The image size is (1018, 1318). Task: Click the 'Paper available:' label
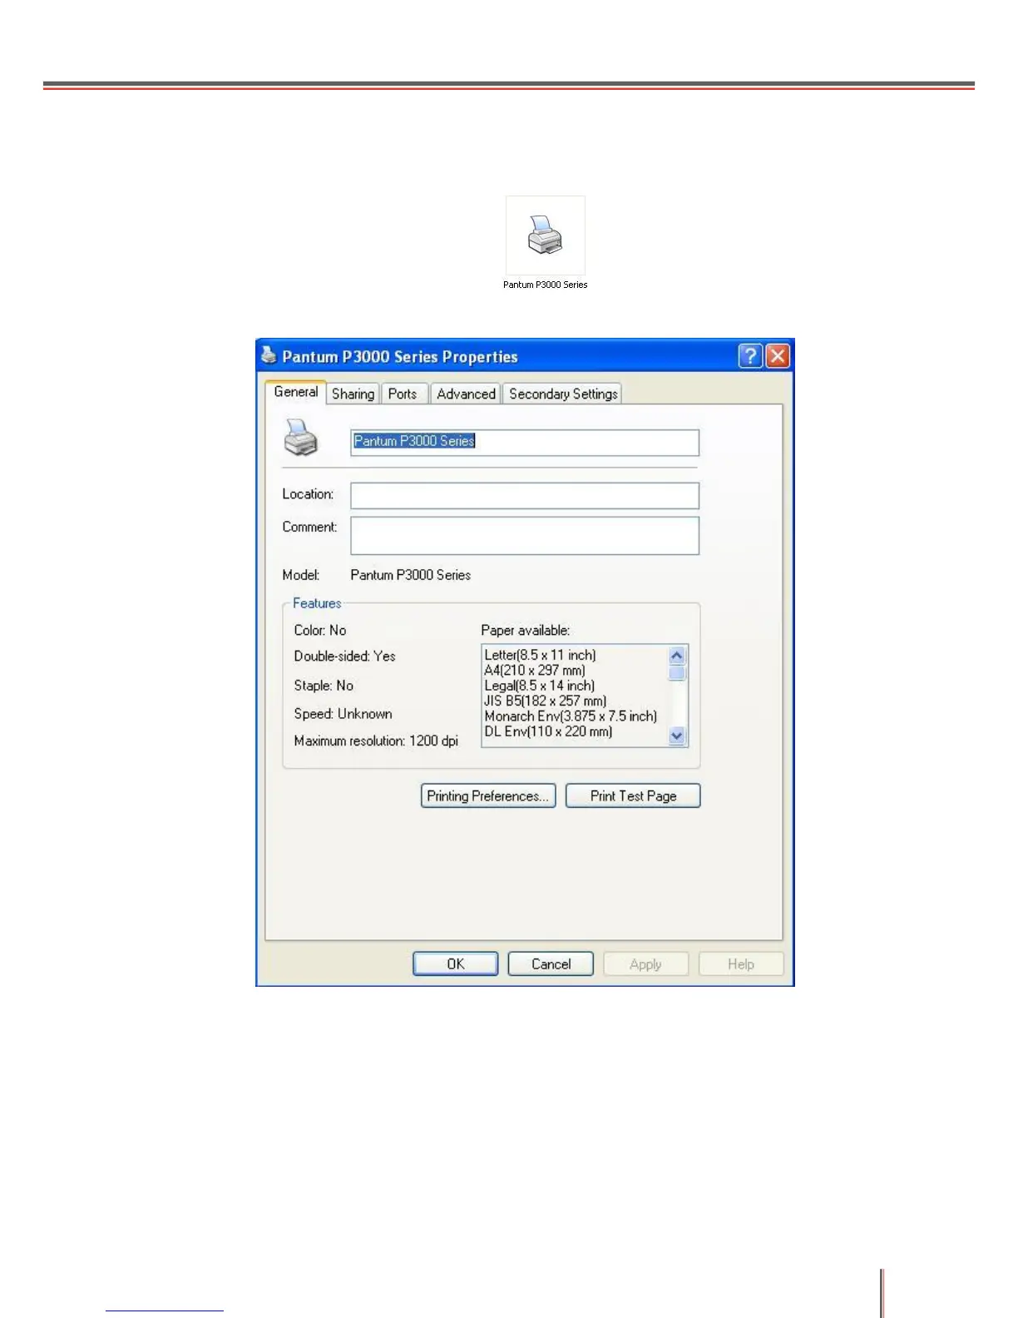(x=525, y=630)
